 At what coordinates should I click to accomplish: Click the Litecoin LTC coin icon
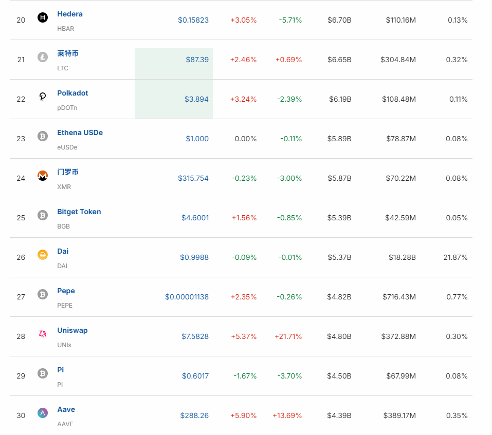pyautogui.click(x=43, y=57)
